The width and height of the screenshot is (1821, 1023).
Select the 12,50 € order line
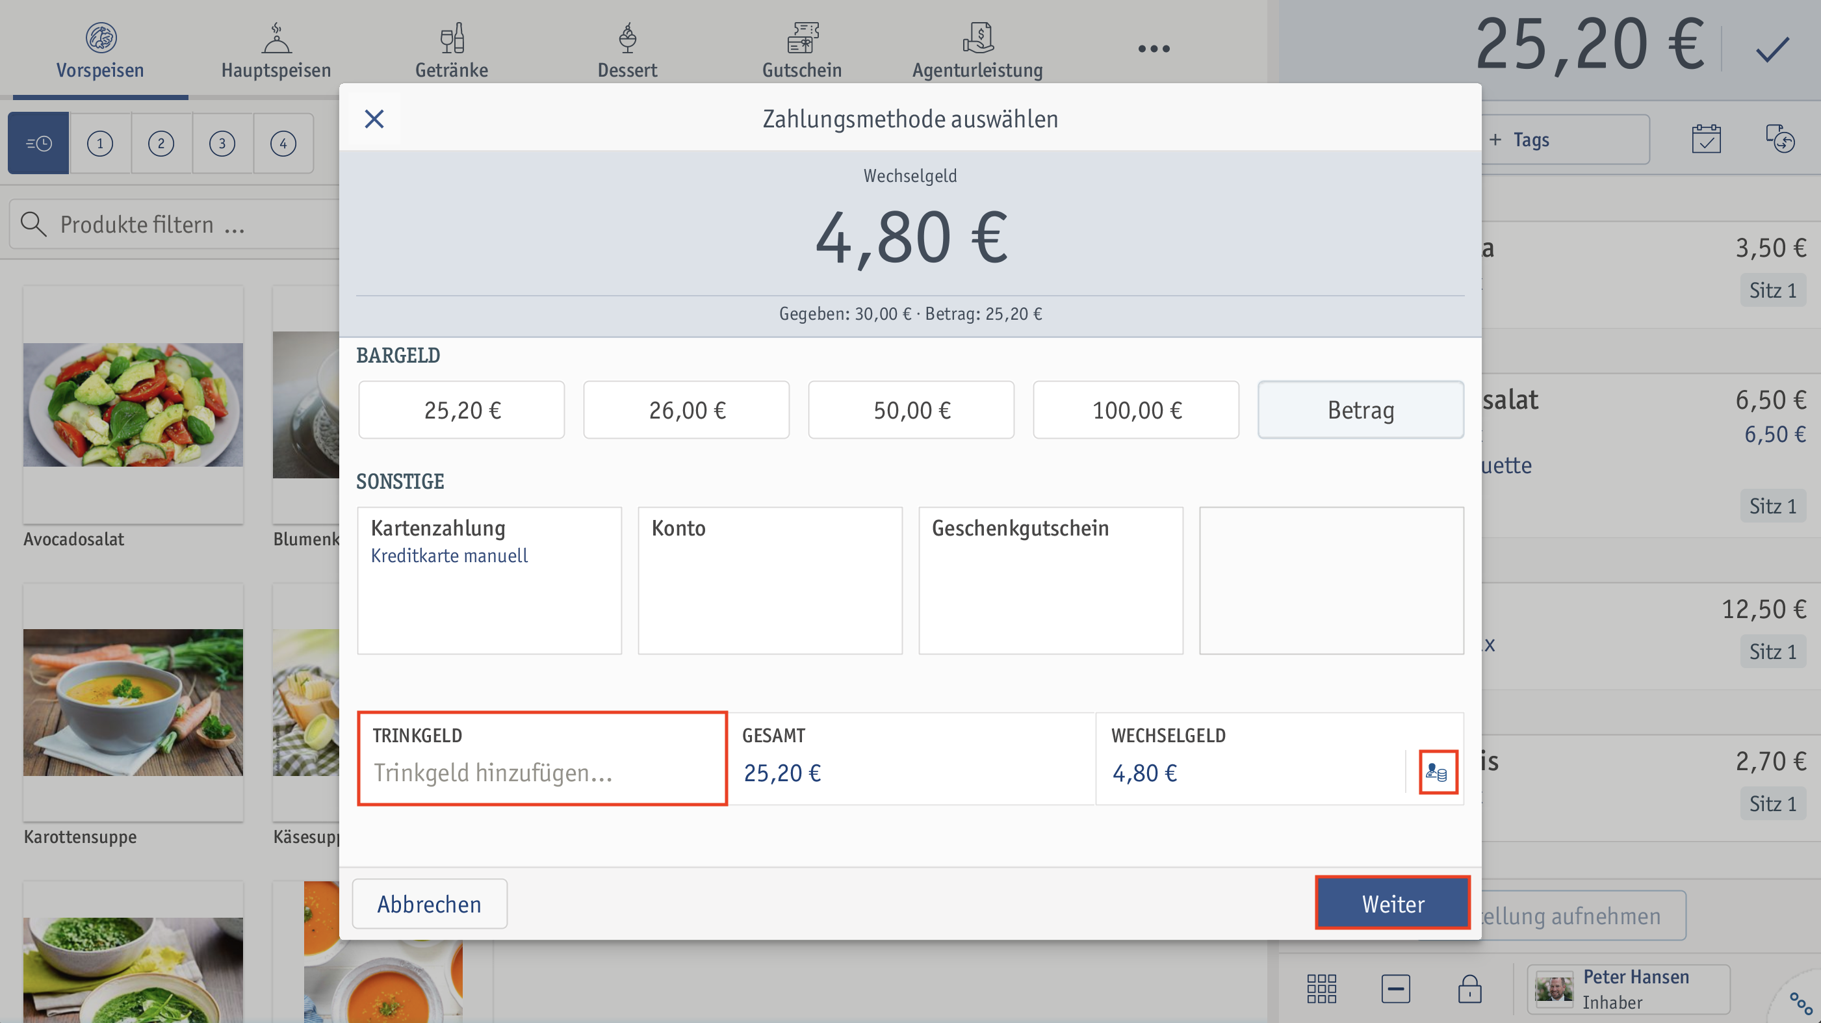point(1651,636)
